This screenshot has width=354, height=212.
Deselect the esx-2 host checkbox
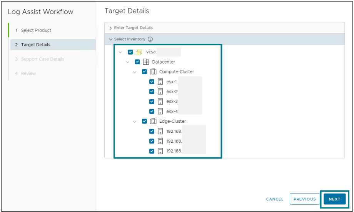[x=152, y=92]
